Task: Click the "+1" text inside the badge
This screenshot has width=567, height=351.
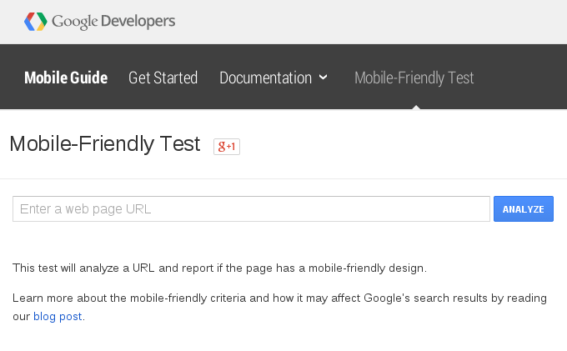Action: pyautogui.click(x=231, y=147)
